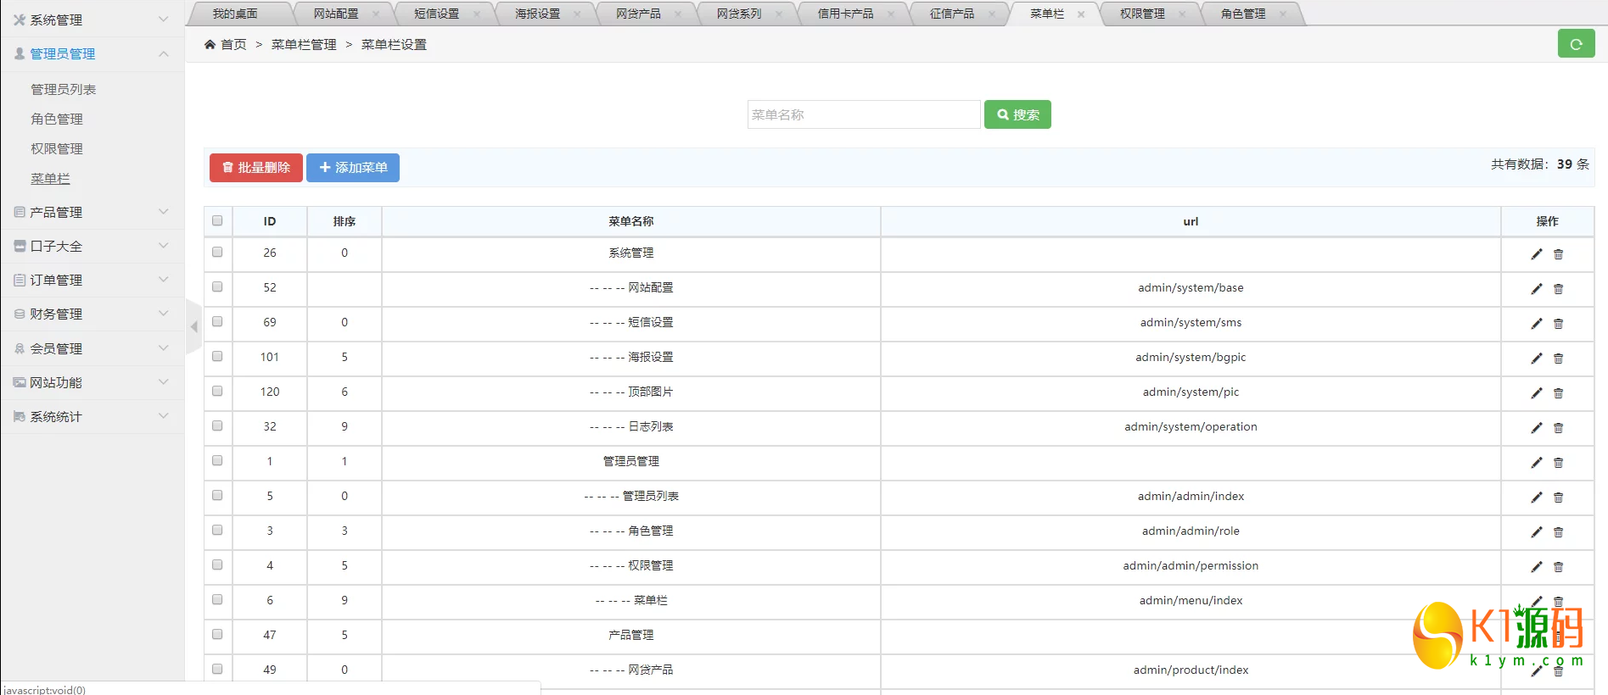Delete the 网站配置 row

click(1558, 289)
